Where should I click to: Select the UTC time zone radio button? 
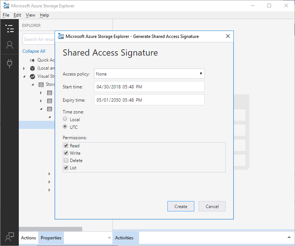point(65,126)
